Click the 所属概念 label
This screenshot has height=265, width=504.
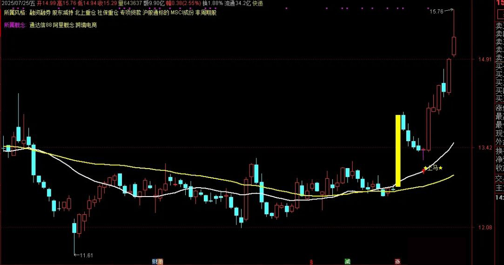tap(15, 25)
